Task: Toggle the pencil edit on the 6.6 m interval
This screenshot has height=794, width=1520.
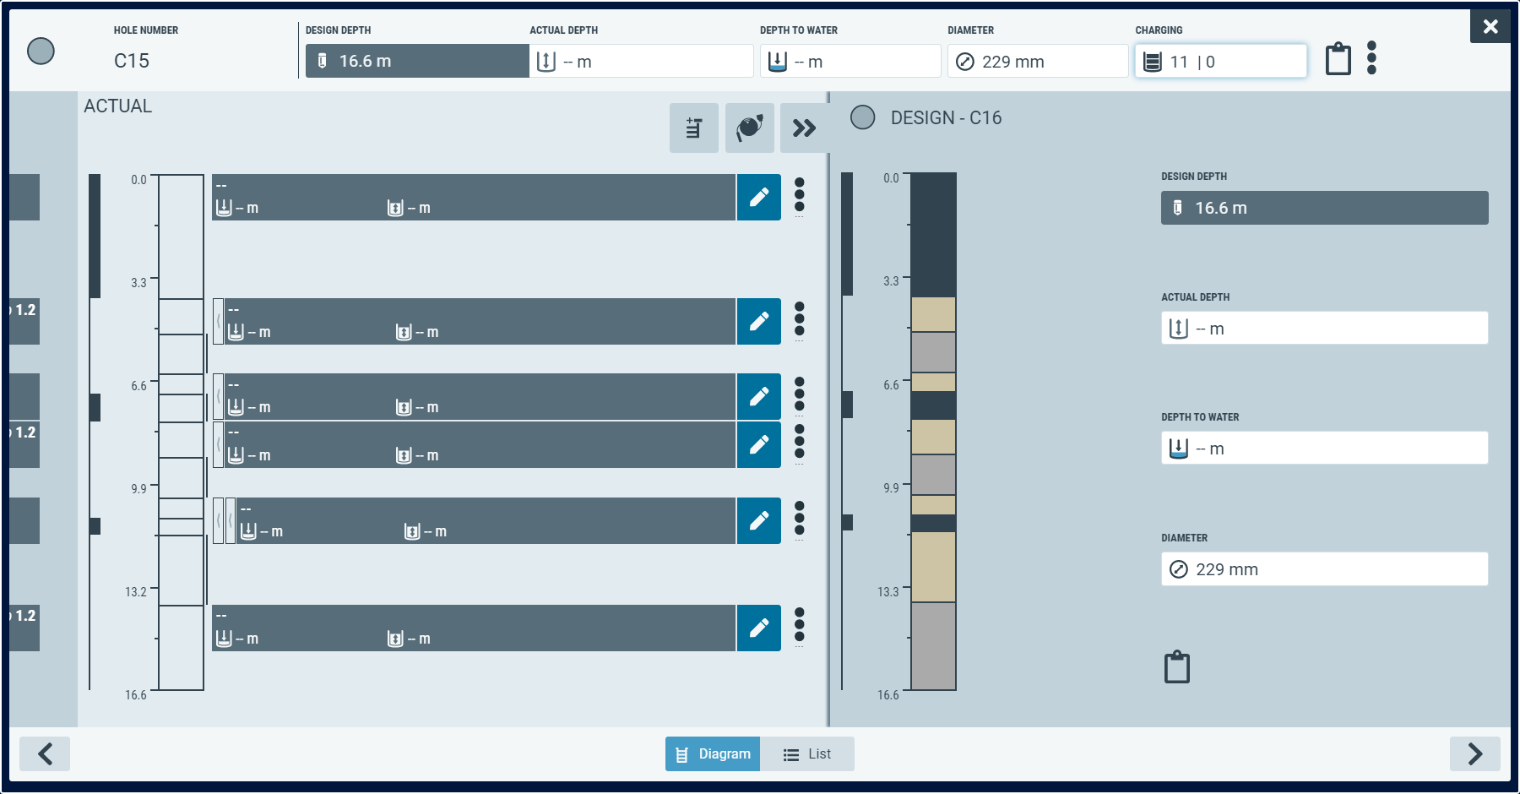Action: point(758,396)
